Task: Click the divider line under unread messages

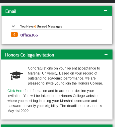Action: [x=57, y=29]
